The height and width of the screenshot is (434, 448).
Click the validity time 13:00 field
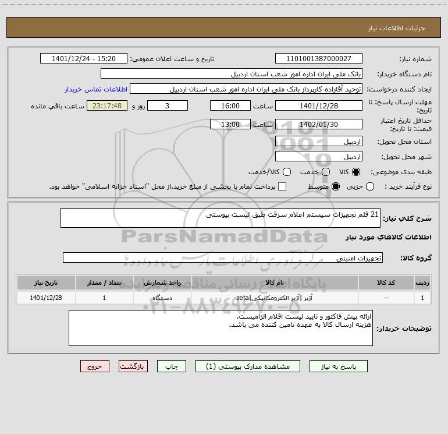(x=230, y=124)
